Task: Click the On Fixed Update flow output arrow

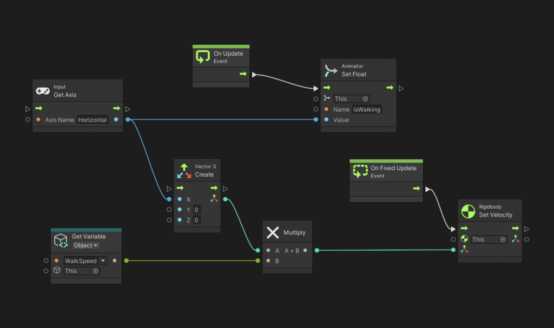Action: tap(416, 189)
